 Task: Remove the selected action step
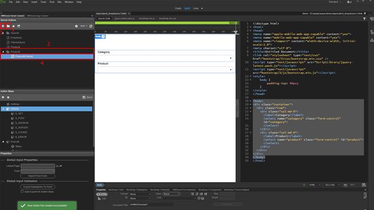click(x=8, y=97)
